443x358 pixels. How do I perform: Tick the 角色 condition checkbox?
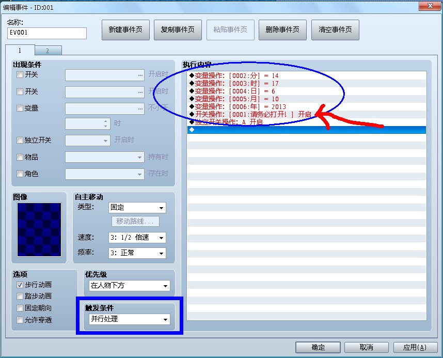[20, 174]
